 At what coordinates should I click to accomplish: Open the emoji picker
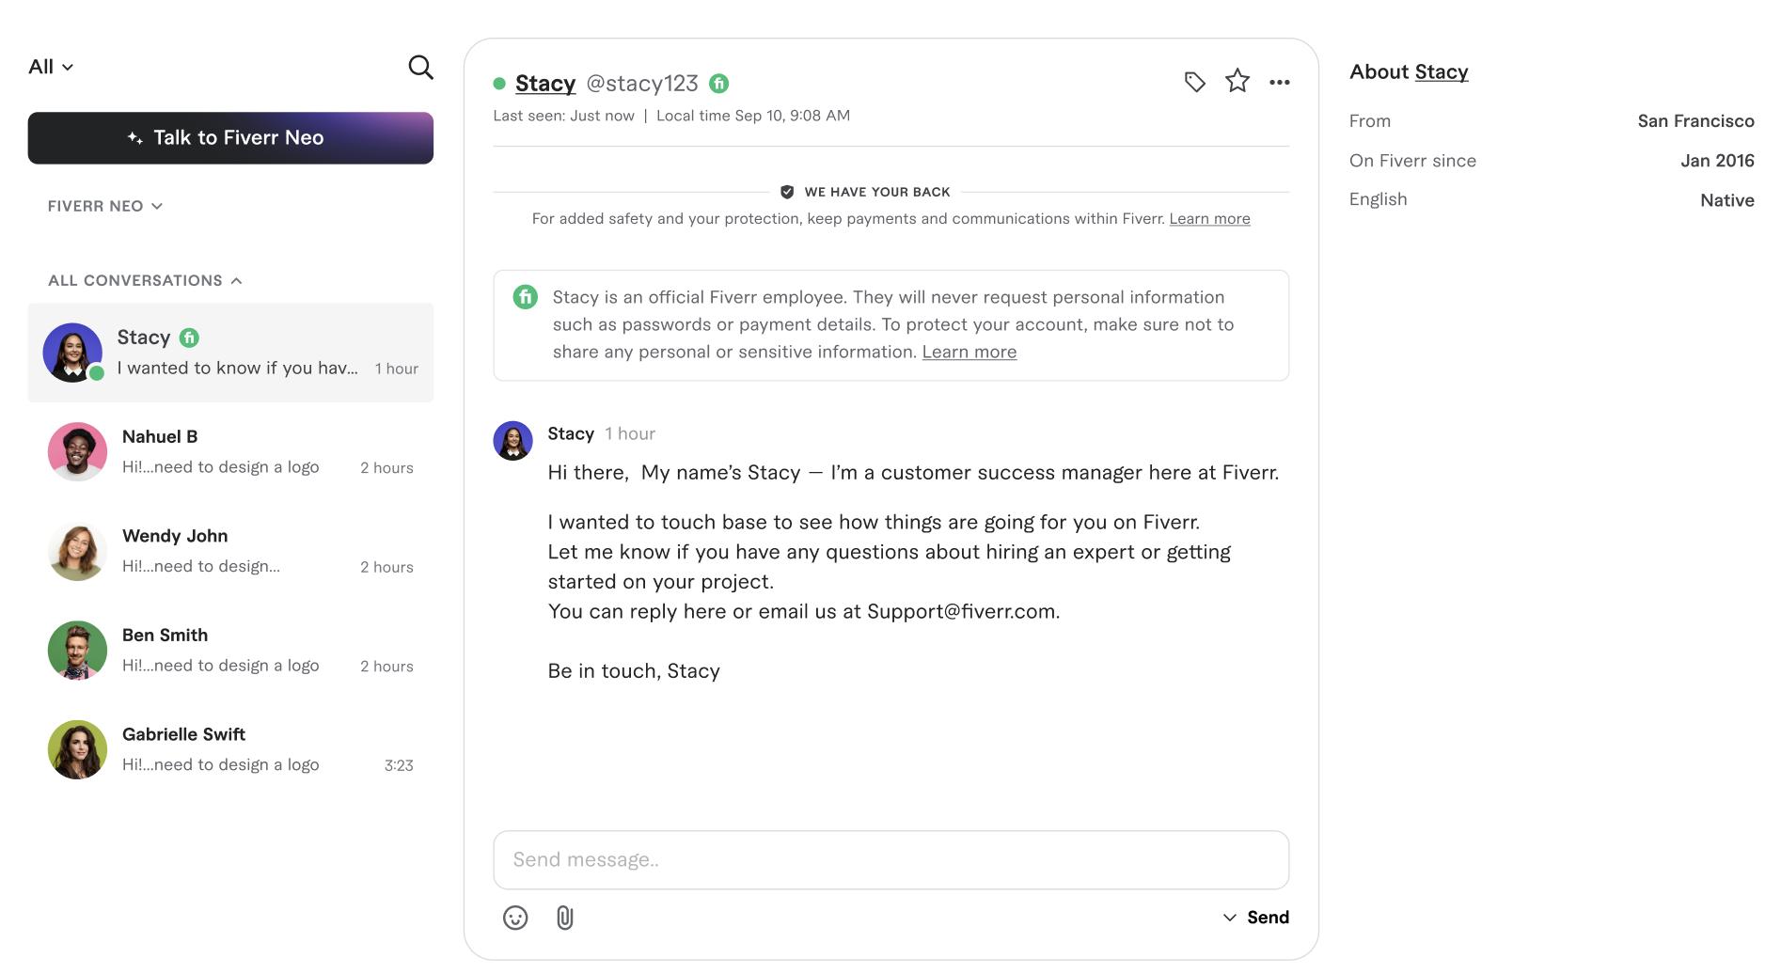pyautogui.click(x=515, y=917)
